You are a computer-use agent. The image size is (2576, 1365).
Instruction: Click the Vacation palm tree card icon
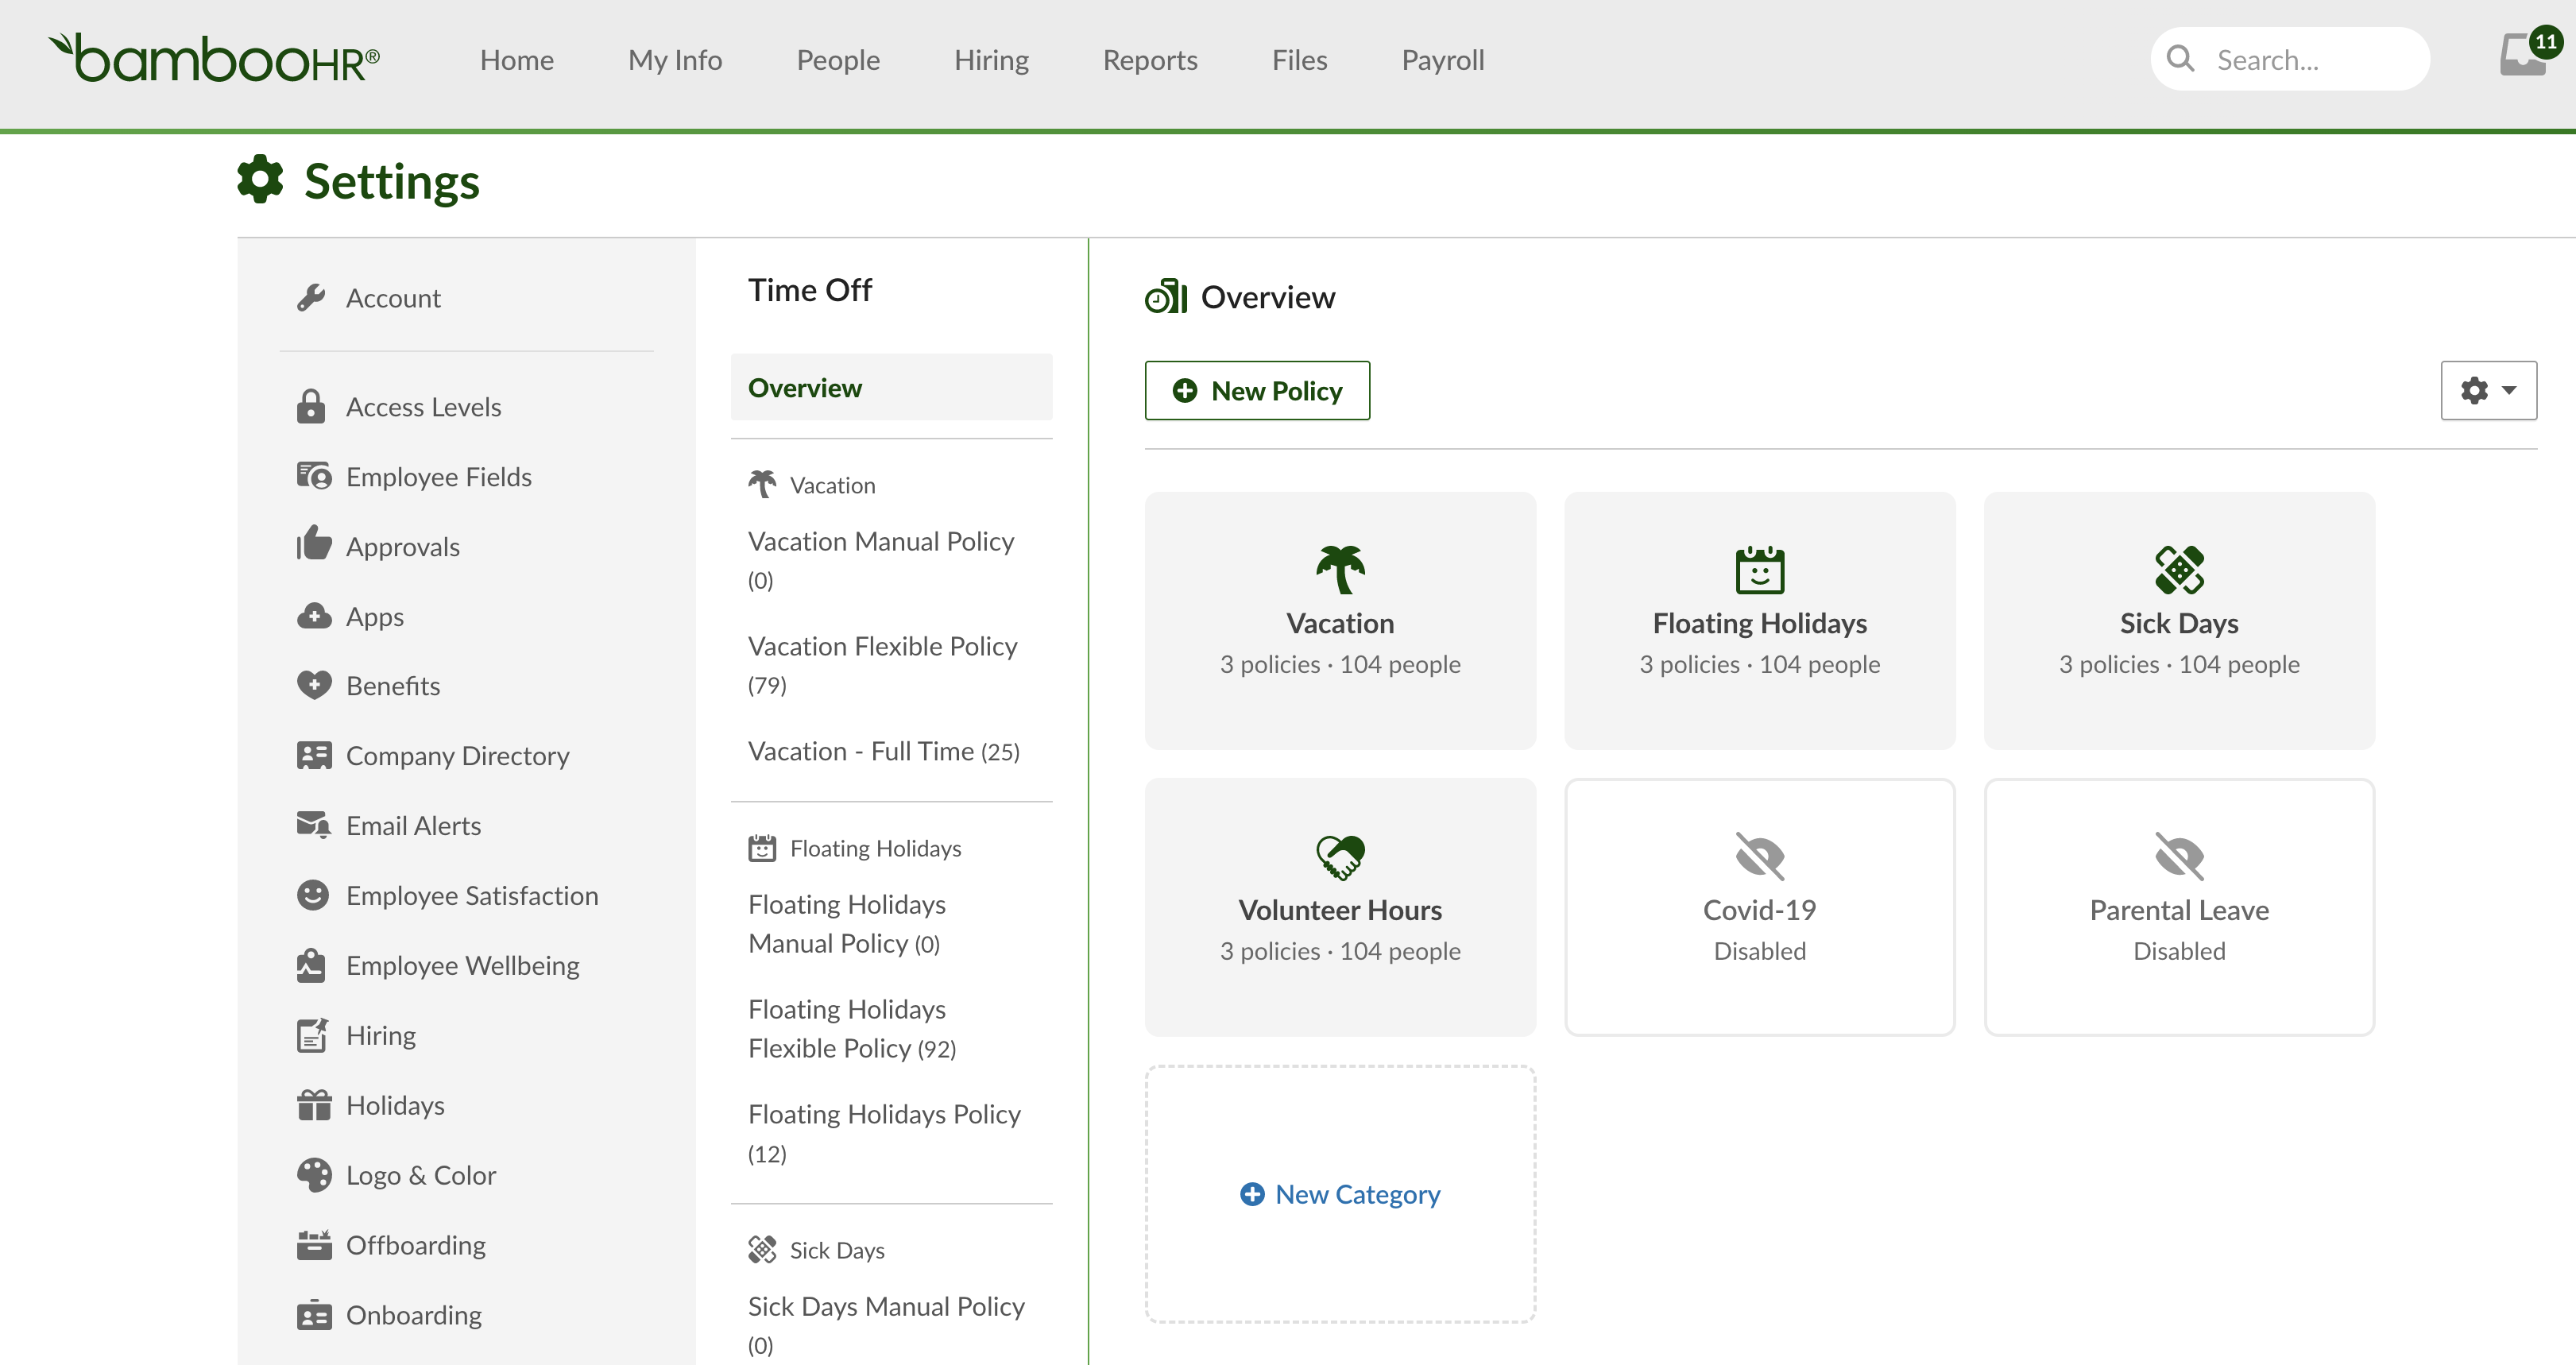pos(1340,569)
